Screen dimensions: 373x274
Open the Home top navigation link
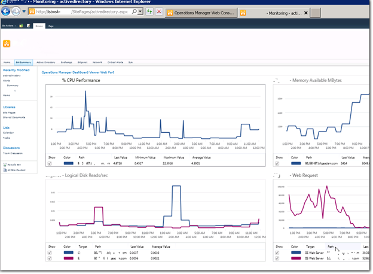tap(7, 62)
